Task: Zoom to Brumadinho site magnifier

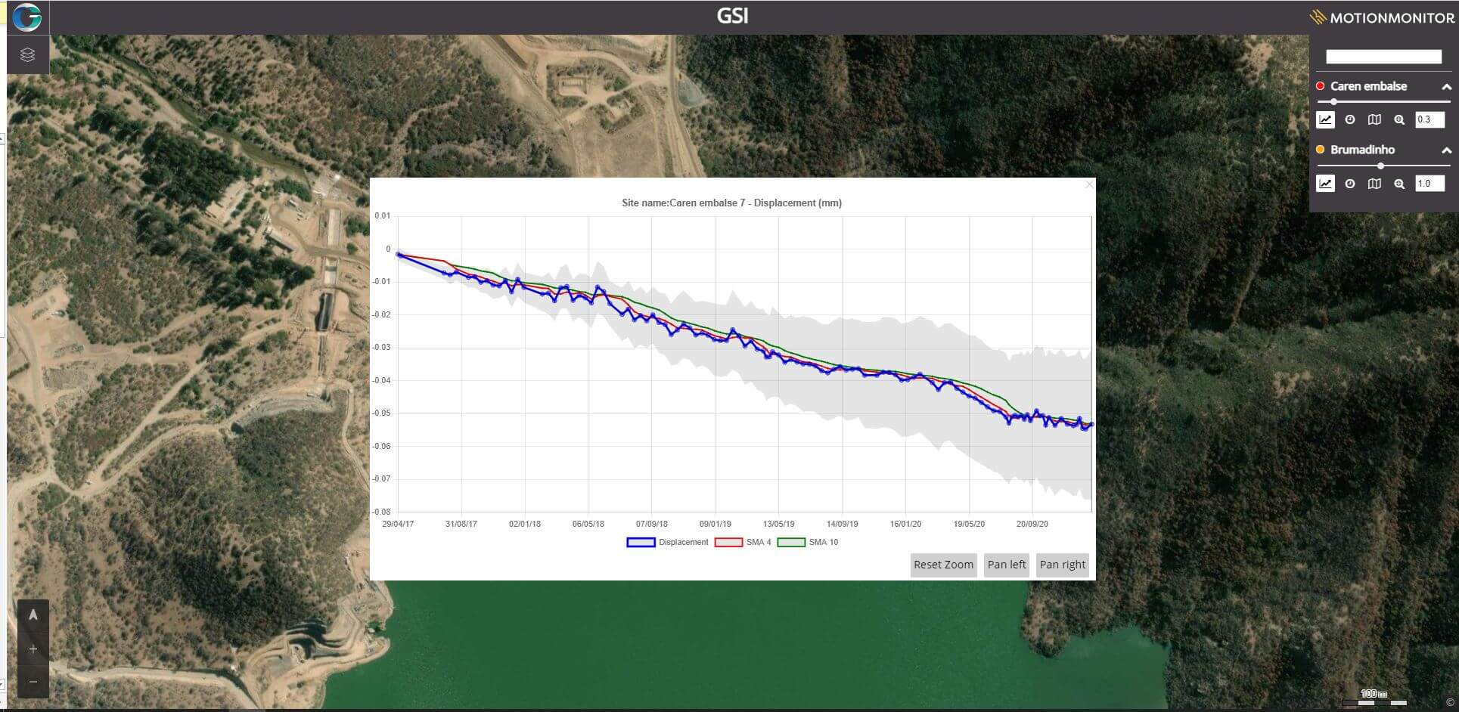Action: point(1399,184)
